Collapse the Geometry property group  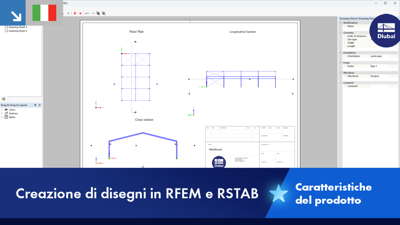click(x=341, y=33)
